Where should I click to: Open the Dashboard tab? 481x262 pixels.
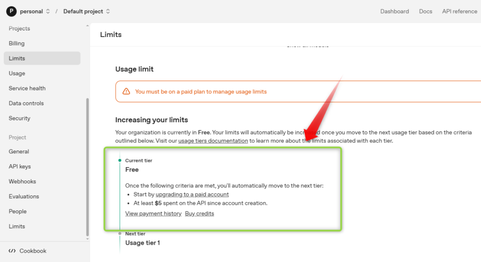coord(395,11)
